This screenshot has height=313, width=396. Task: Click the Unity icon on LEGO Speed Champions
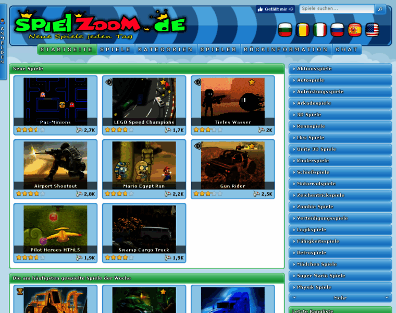coord(109,82)
